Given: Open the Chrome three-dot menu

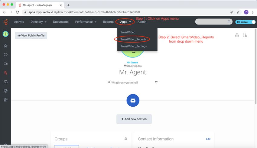Looking at the screenshot, I should (252, 12).
